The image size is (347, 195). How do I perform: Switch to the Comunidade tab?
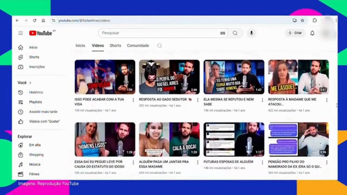[138, 46]
